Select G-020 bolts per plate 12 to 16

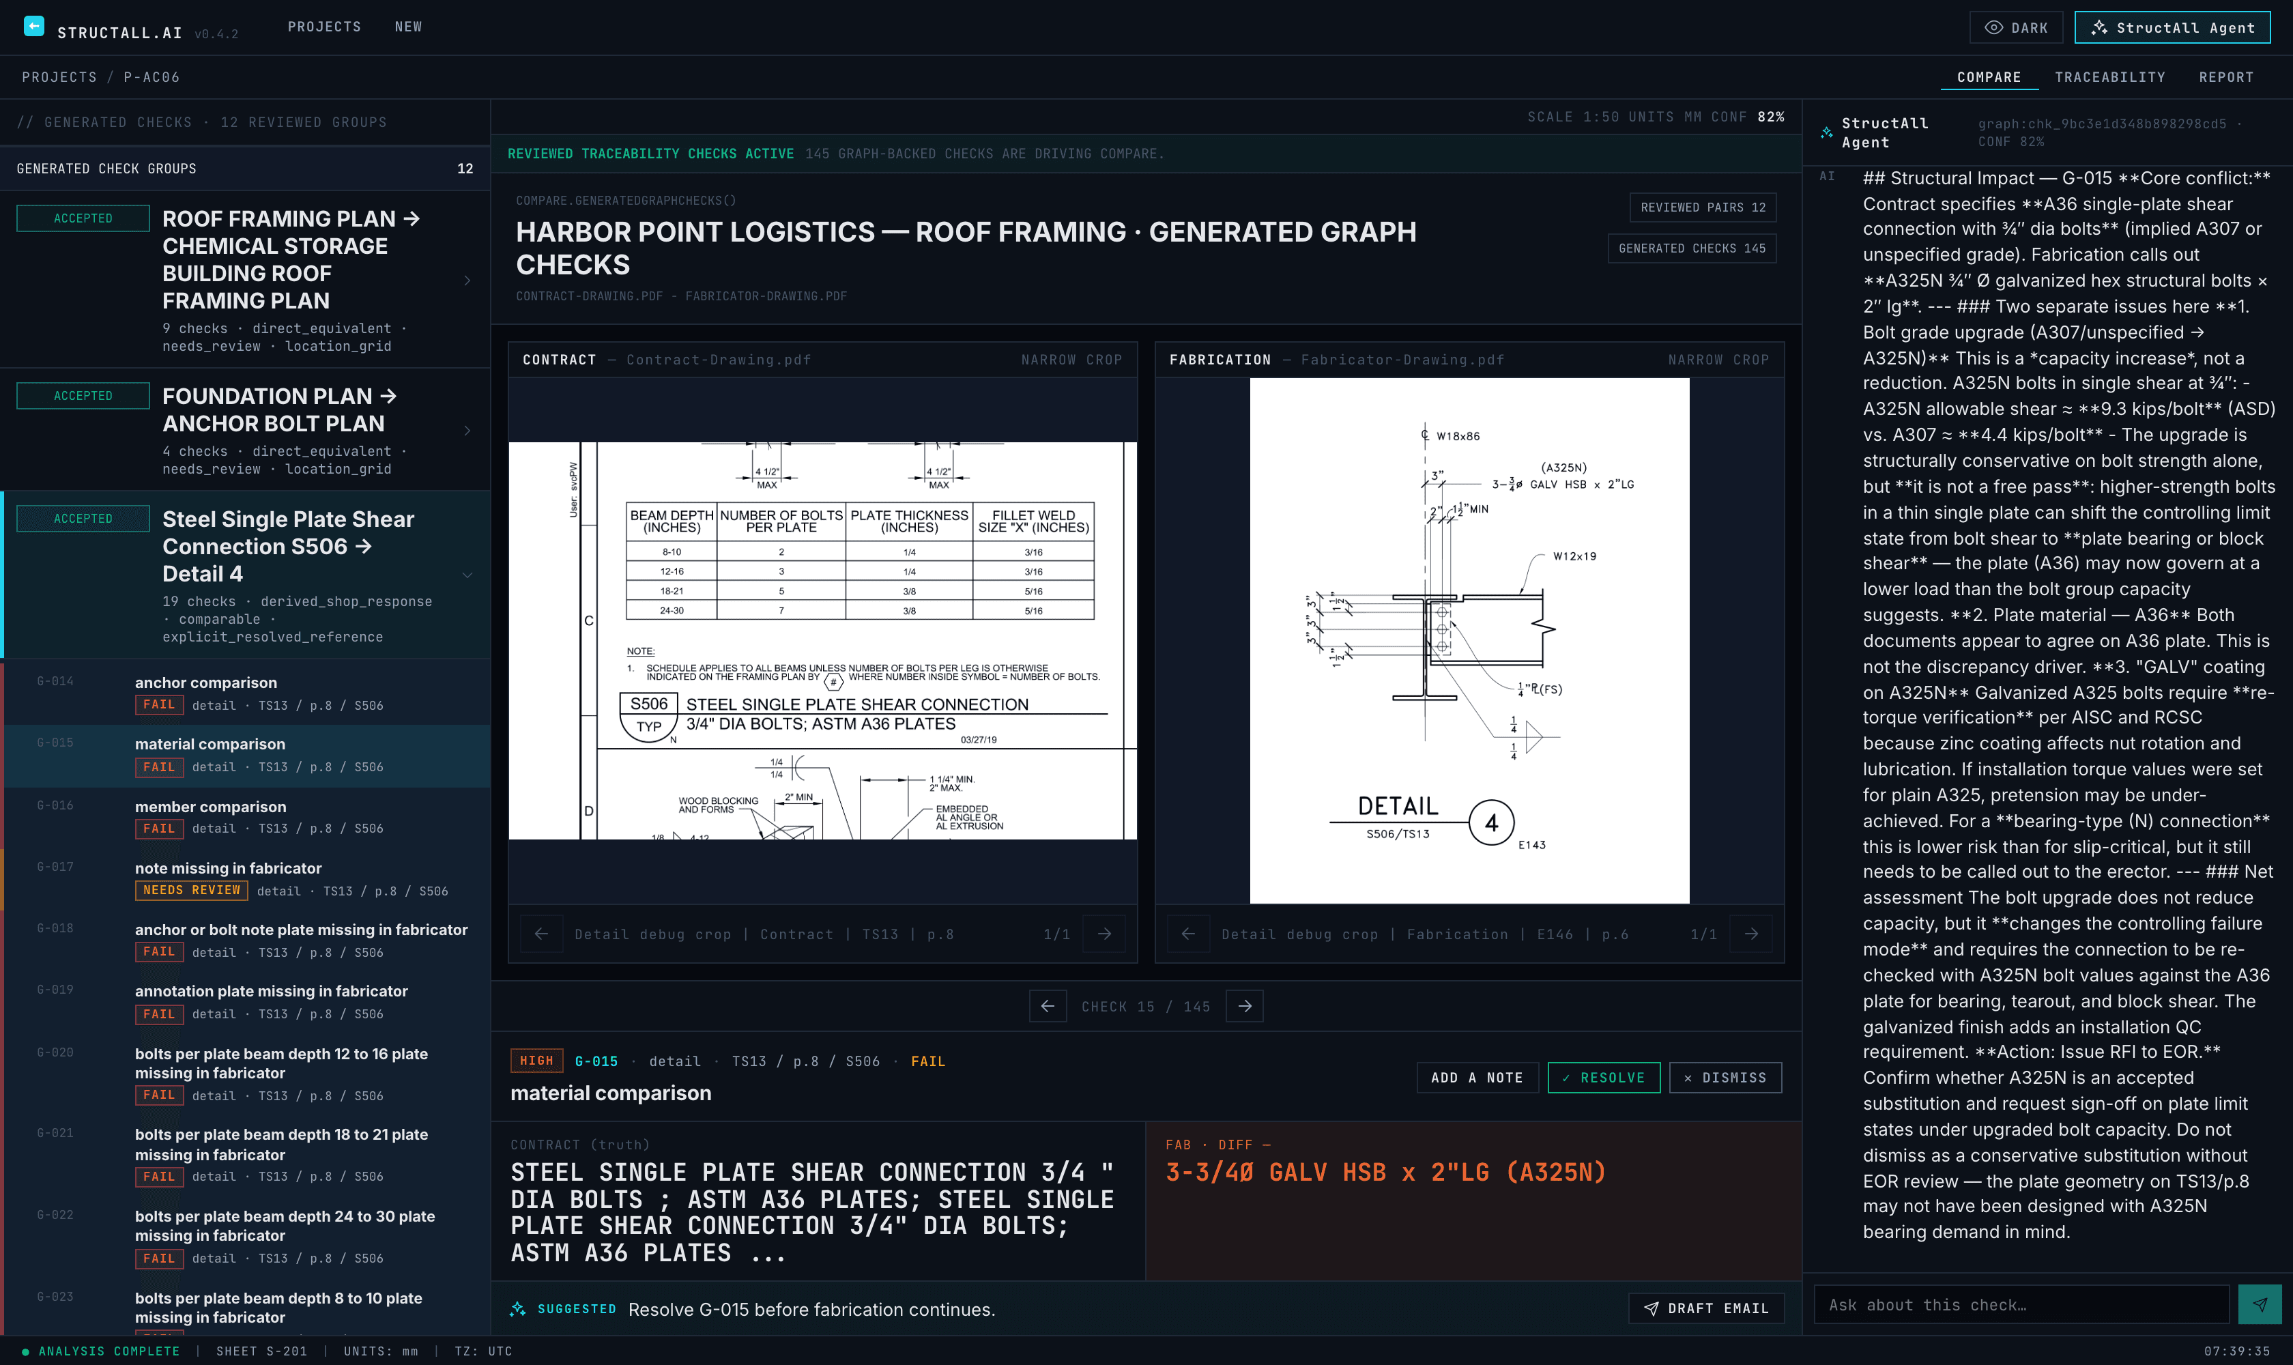pos(246,1074)
